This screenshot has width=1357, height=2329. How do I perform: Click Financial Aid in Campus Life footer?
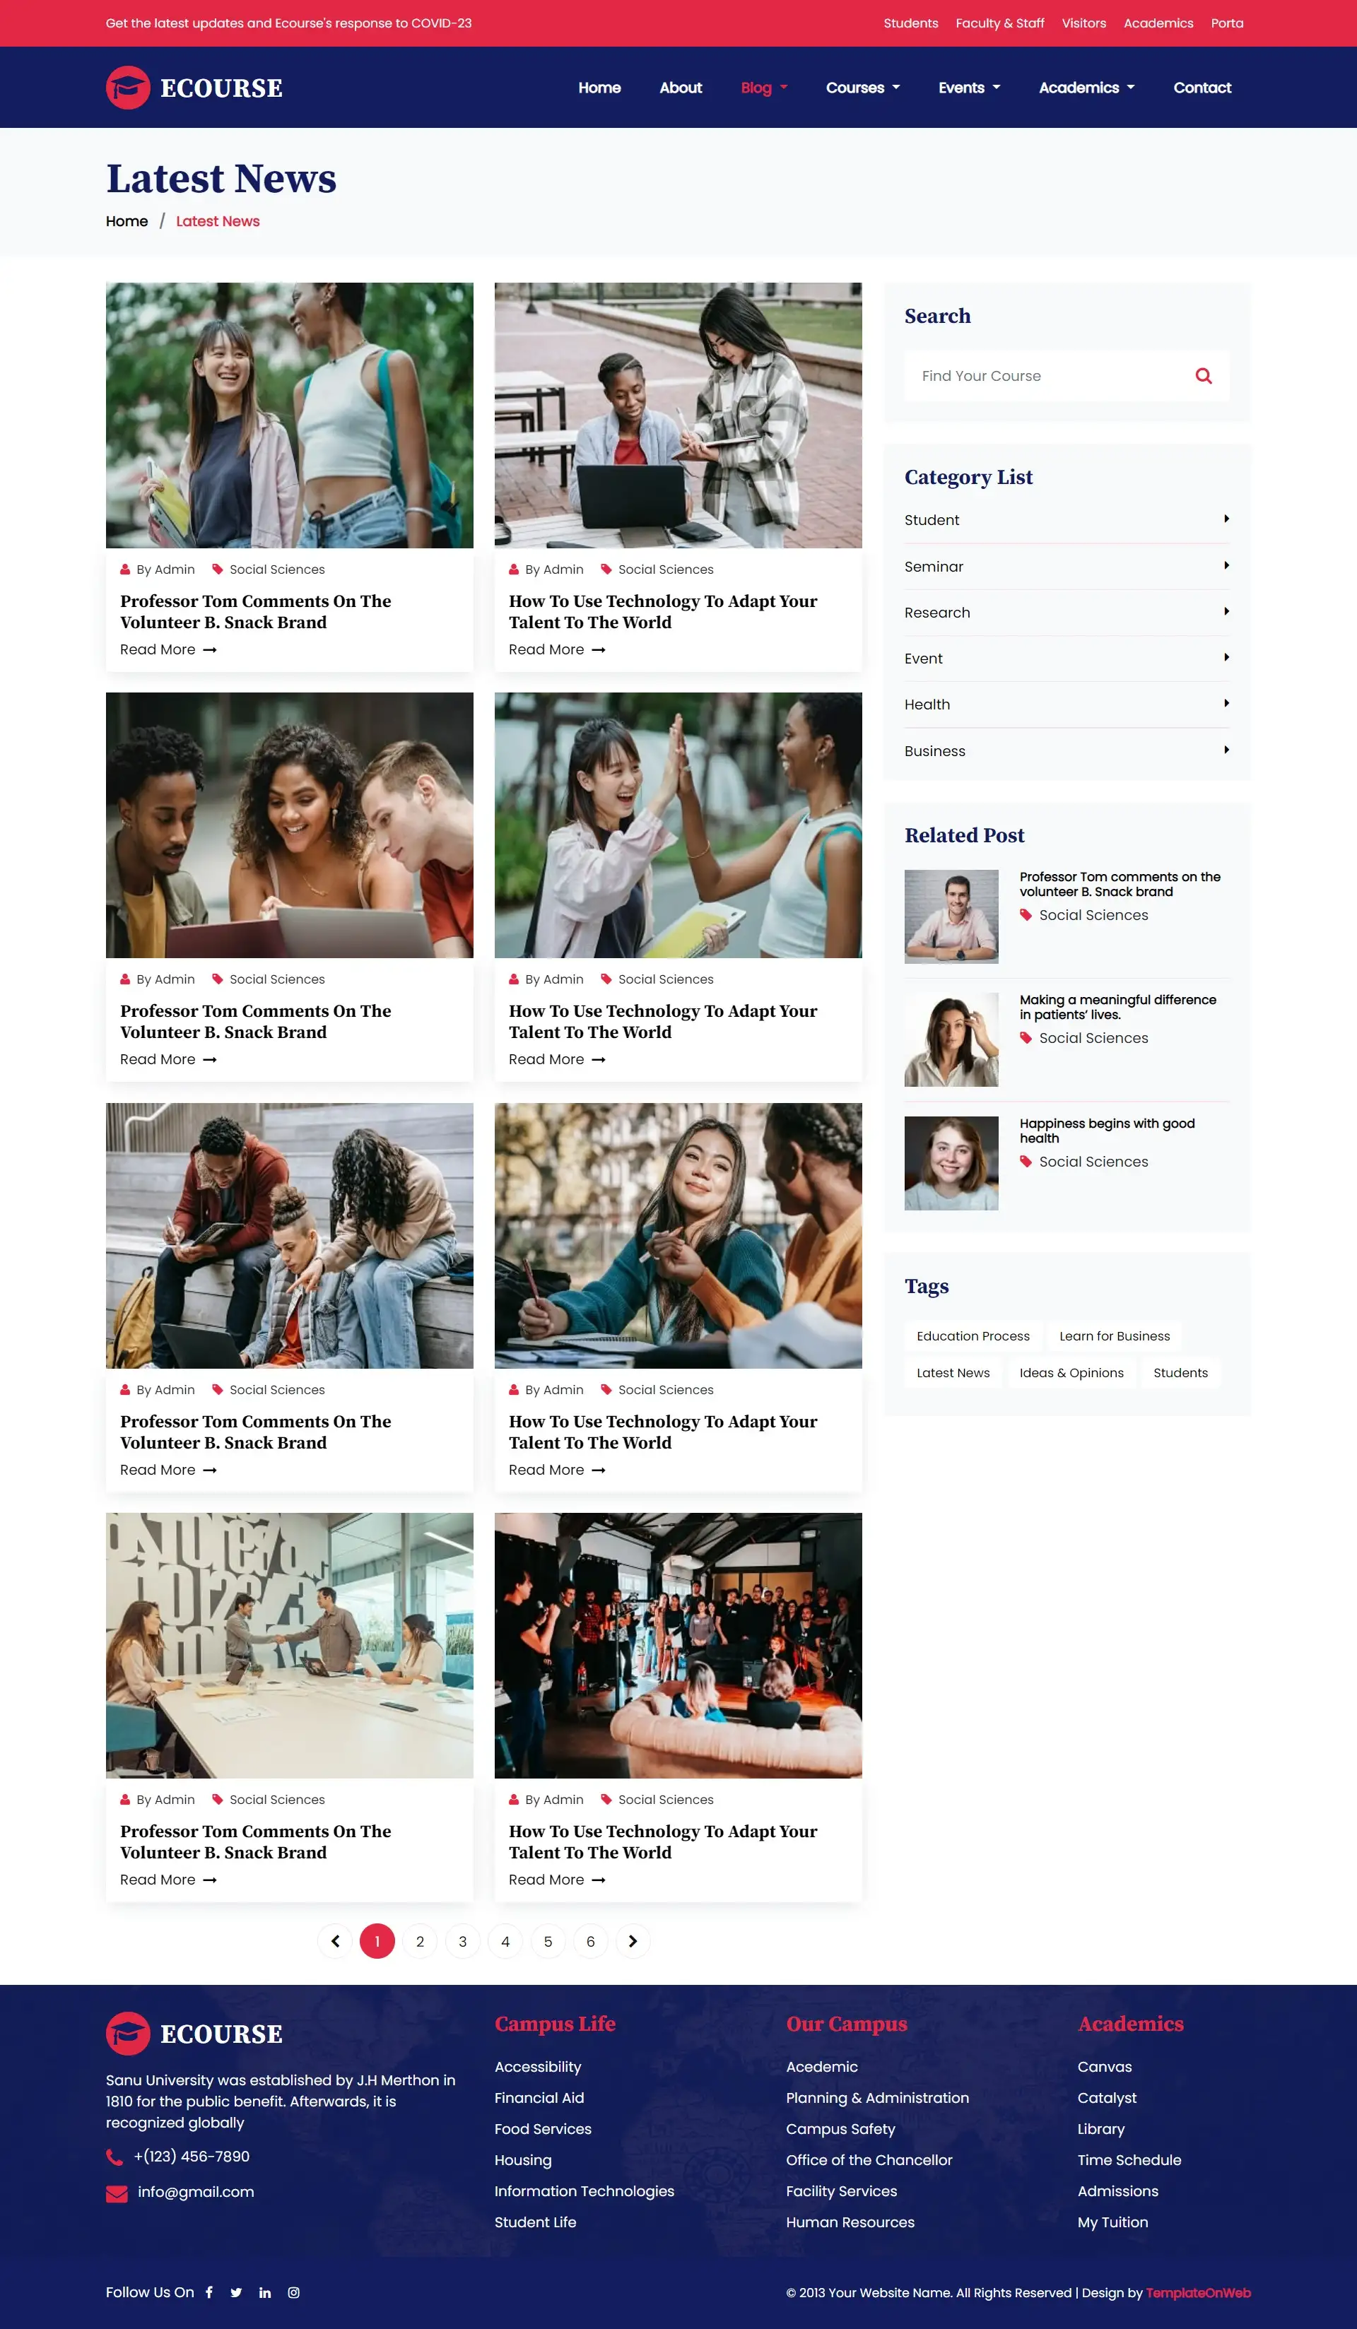[x=539, y=2098]
